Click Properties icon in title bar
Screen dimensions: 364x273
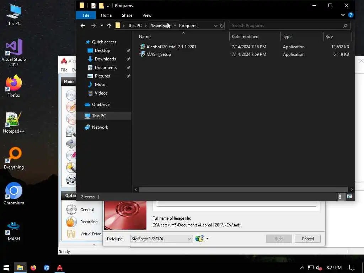point(93,6)
